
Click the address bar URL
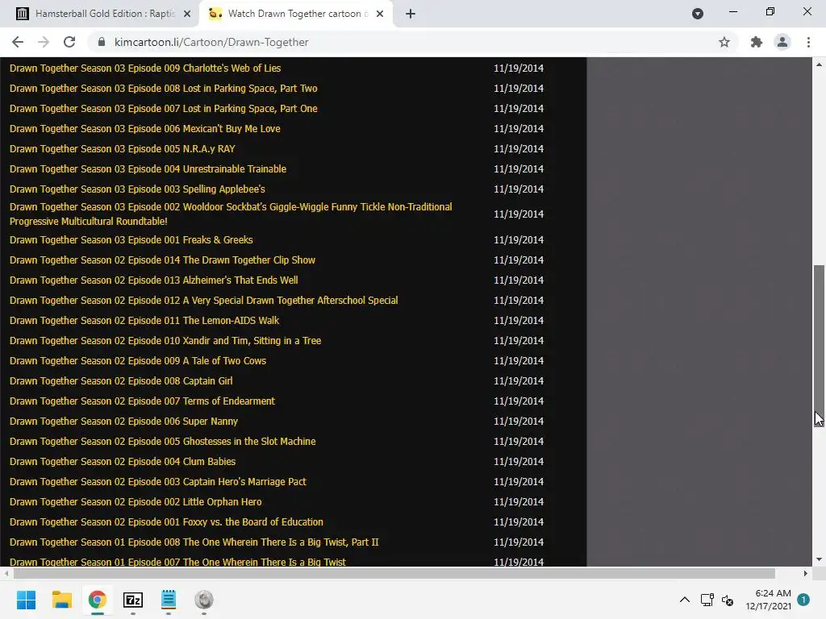tap(211, 42)
